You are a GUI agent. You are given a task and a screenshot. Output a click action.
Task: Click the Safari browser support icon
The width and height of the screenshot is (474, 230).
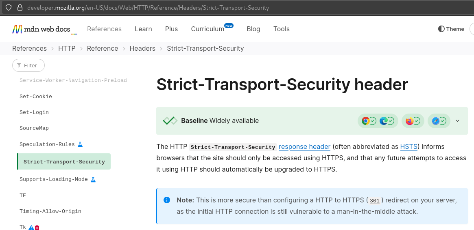pos(435,121)
